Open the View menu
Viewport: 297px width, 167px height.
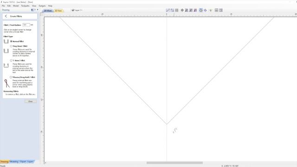point(34,6)
